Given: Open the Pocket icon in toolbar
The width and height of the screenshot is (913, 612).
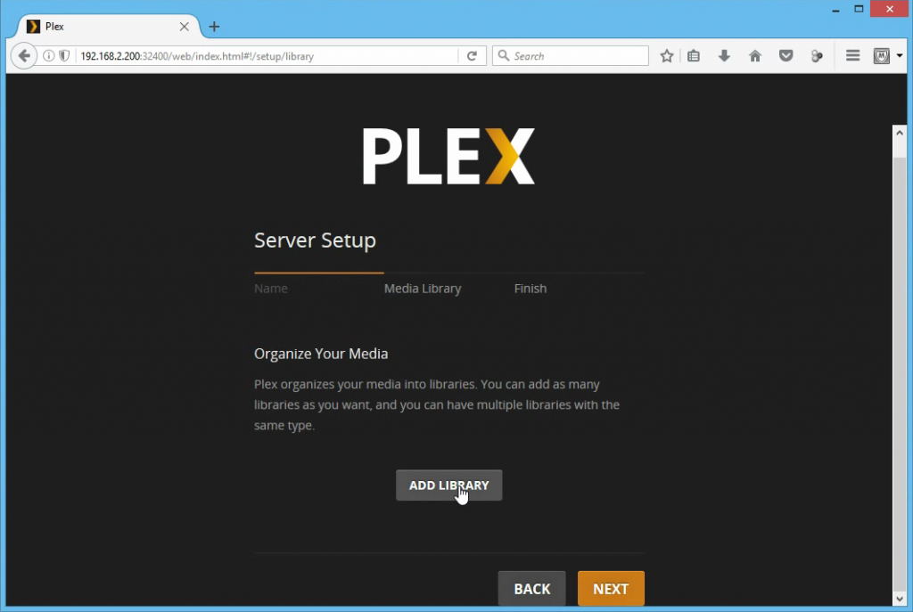Looking at the screenshot, I should click(786, 56).
